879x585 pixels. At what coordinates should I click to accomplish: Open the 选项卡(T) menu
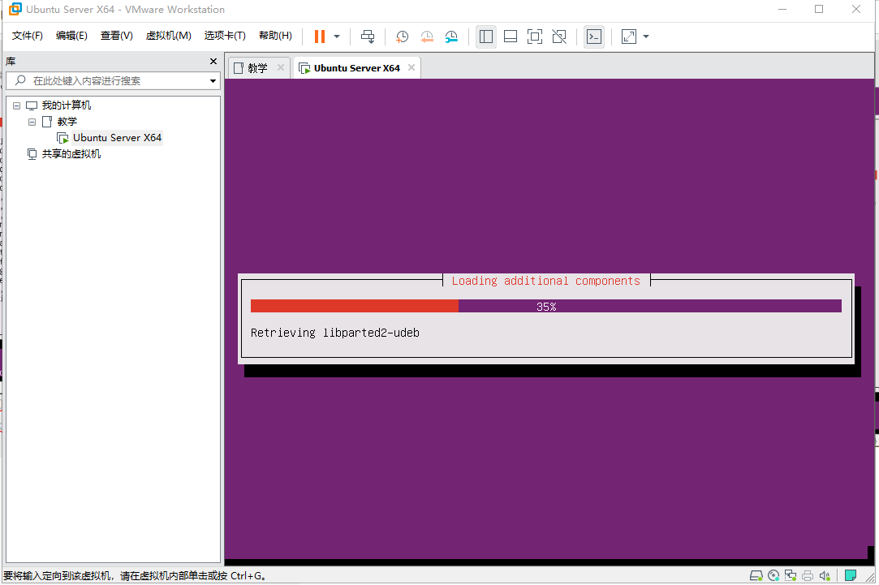click(x=225, y=36)
